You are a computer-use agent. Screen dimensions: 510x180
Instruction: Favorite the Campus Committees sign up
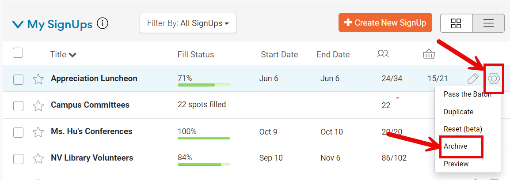coord(38,105)
